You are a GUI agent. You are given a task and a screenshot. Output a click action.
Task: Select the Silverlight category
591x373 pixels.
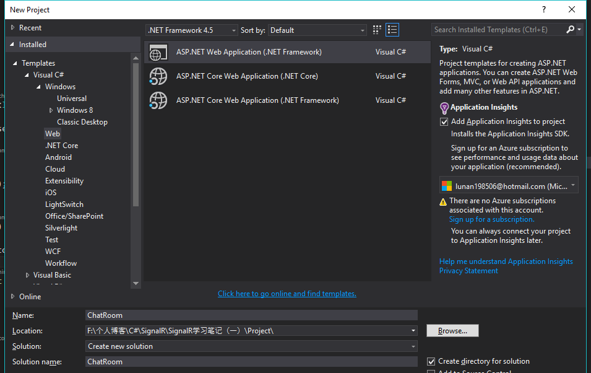[x=61, y=228]
